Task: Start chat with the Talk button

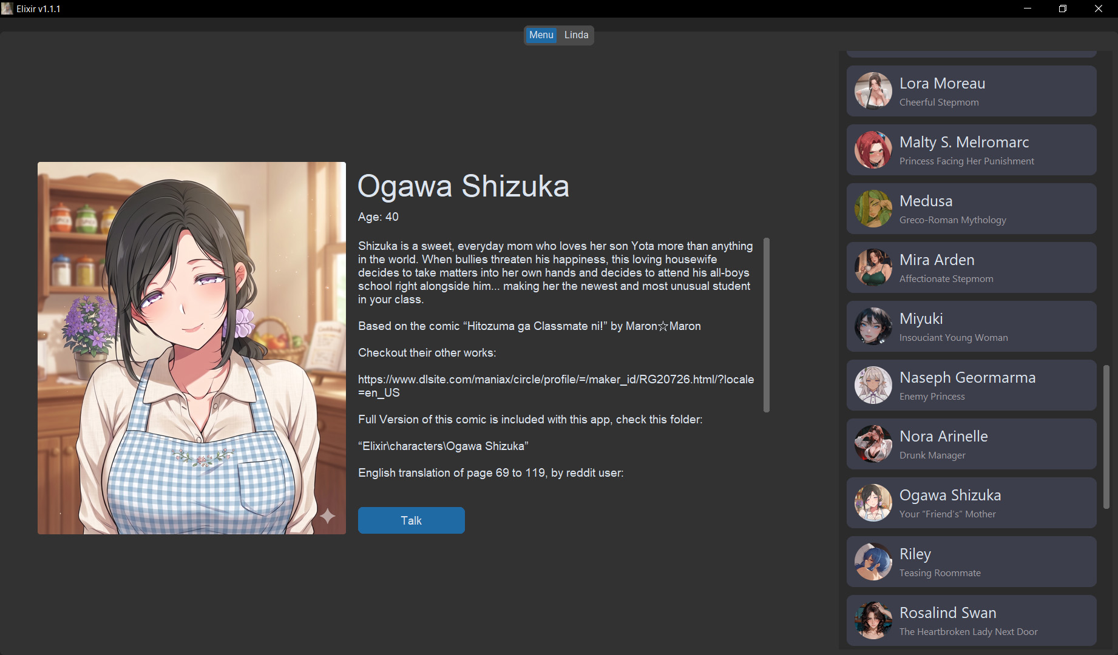Action: [x=412, y=520]
